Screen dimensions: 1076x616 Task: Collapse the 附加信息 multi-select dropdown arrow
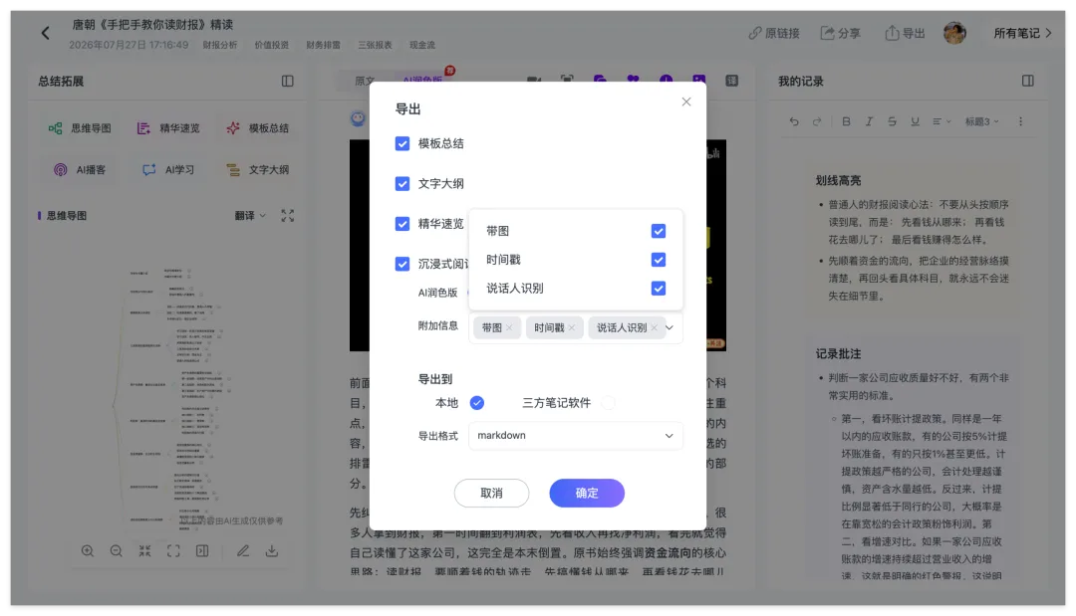point(670,327)
